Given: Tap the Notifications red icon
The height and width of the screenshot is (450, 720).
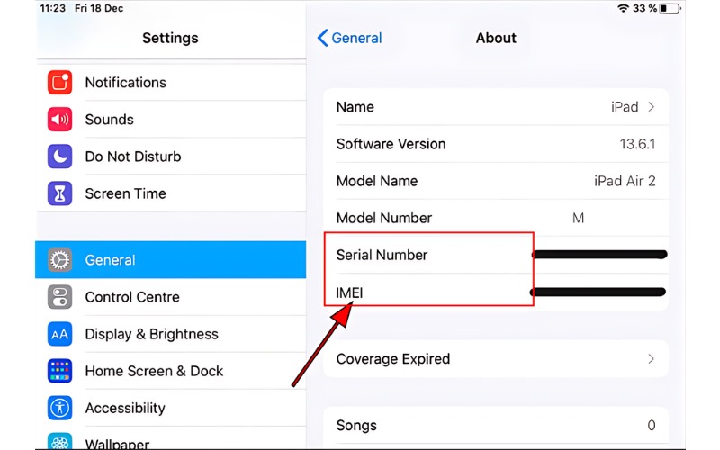Looking at the screenshot, I should [x=59, y=82].
